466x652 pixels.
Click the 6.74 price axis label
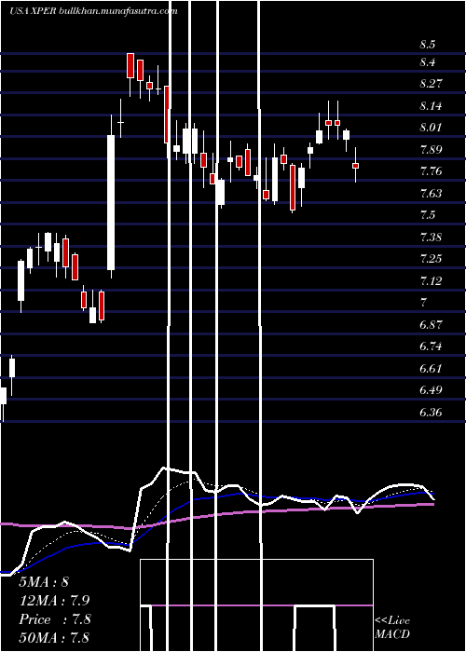click(431, 346)
